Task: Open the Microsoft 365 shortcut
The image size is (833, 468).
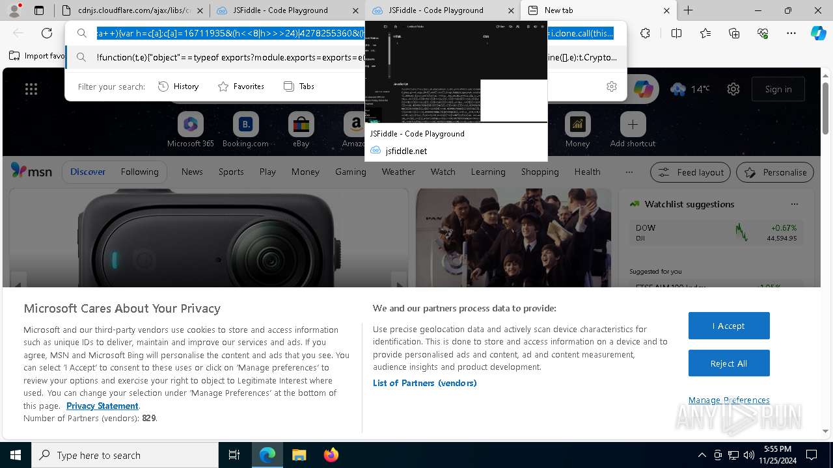Action: tap(191, 130)
